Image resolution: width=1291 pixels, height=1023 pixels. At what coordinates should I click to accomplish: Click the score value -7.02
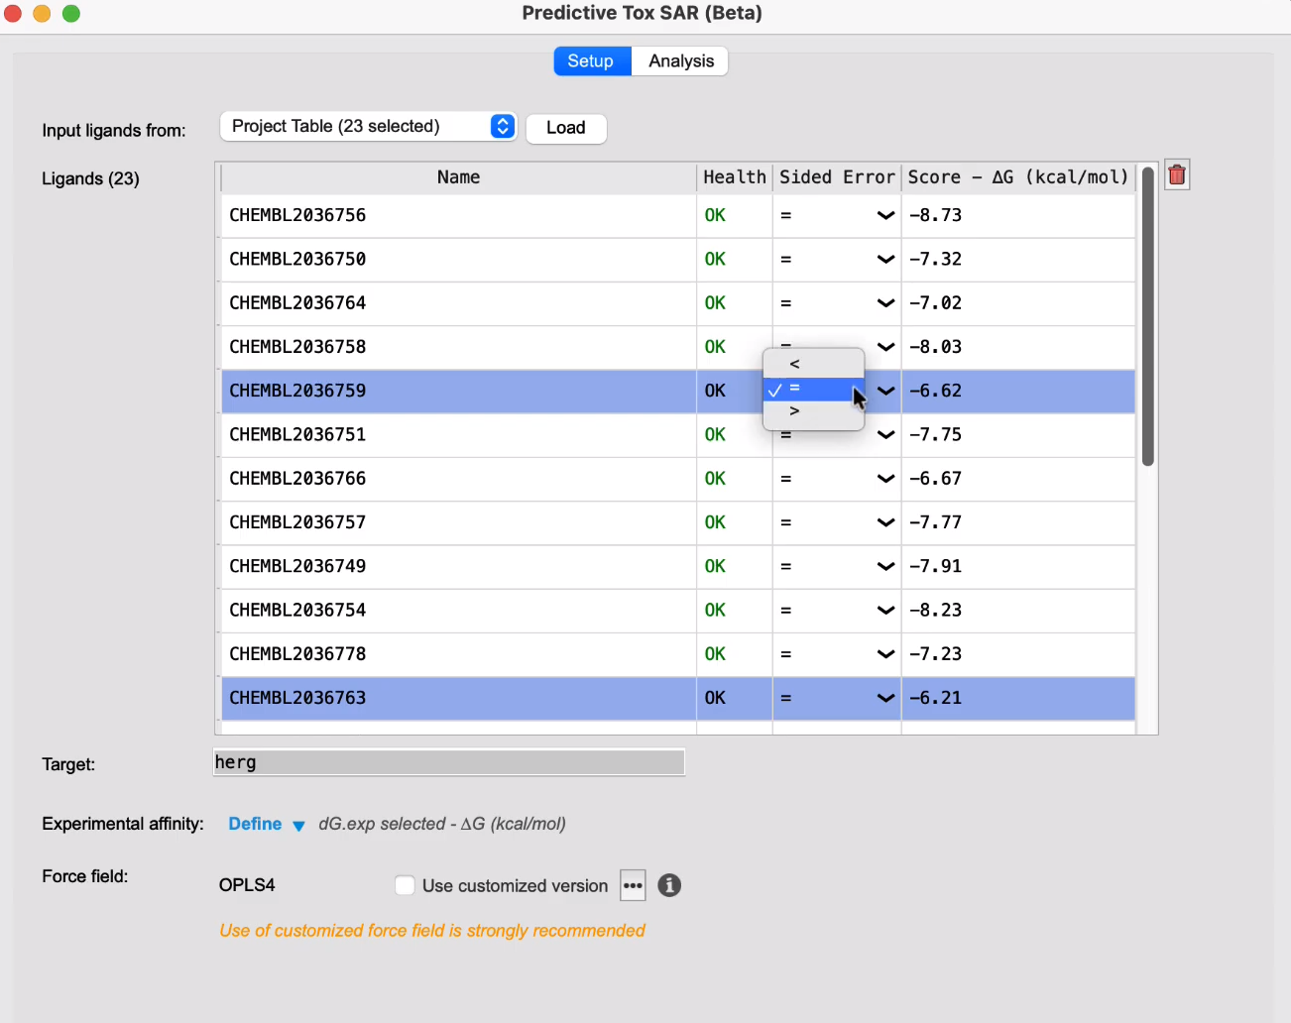tap(935, 303)
